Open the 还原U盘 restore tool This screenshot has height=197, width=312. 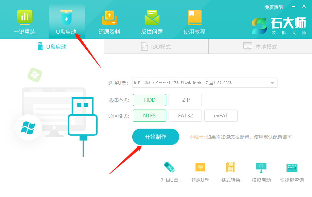pyautogui.click(x=200, y=171)
